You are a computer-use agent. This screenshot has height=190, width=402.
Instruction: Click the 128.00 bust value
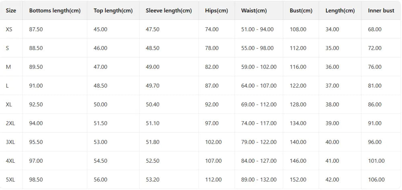(298, 104)
